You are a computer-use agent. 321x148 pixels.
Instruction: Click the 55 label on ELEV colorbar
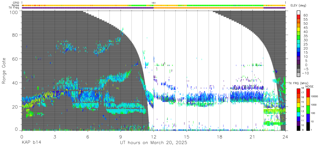coord(305,19)
